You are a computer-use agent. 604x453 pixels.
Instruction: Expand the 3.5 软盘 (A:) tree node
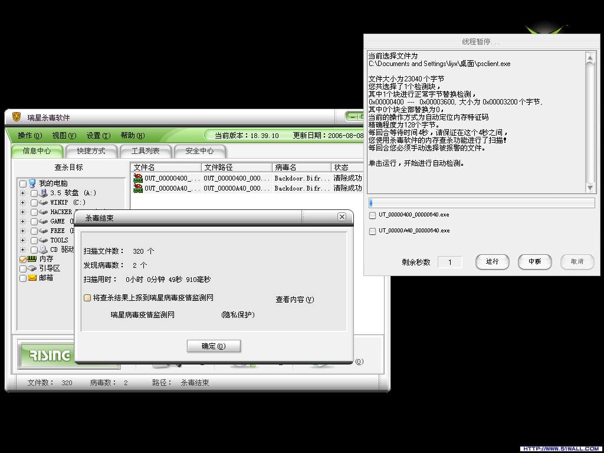point(23,193)
